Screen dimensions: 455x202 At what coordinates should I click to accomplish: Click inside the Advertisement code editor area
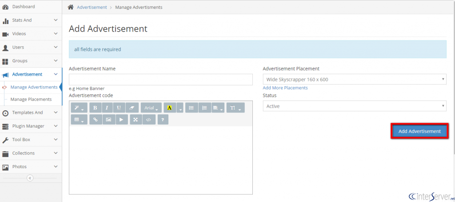coord(161,160)
